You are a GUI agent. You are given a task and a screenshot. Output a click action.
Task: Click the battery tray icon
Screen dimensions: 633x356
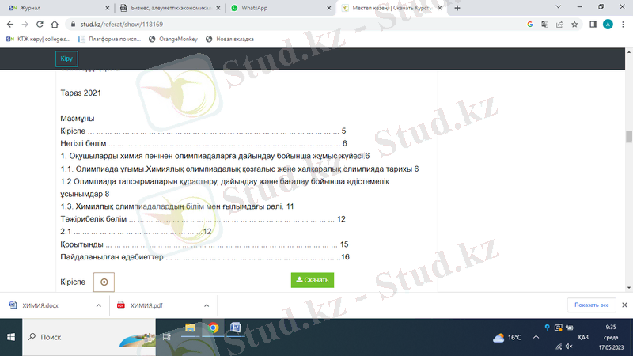(569, 328)
